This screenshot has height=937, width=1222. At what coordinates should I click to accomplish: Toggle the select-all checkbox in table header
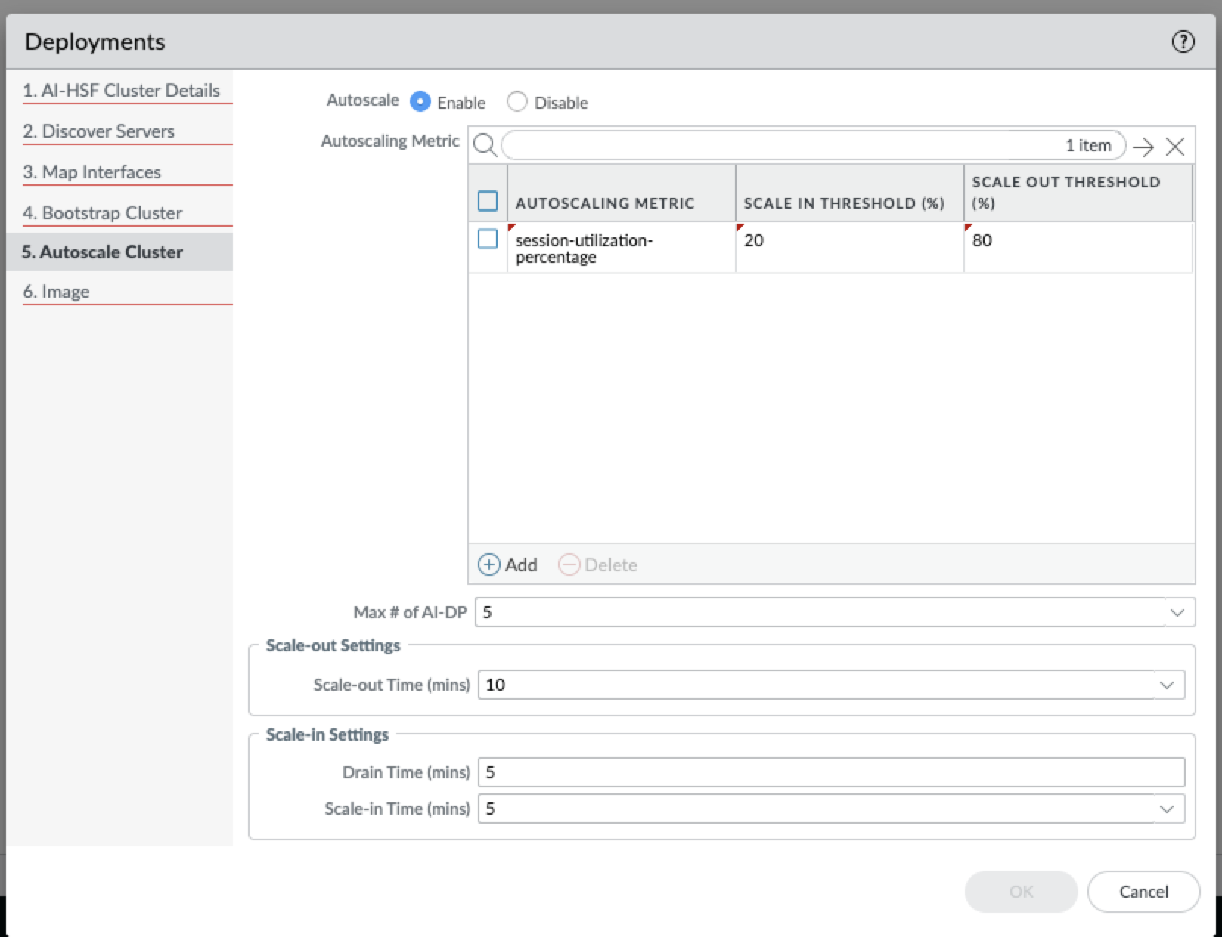tap(488, 201)
